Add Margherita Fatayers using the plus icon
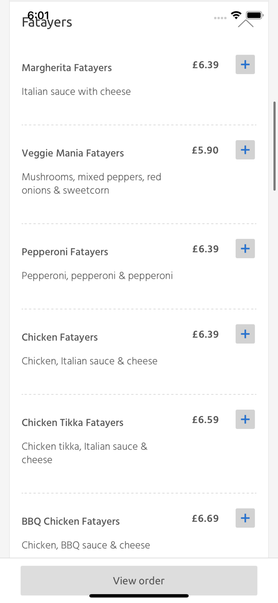This screenshot has width=278, height=603. (245, 64)
